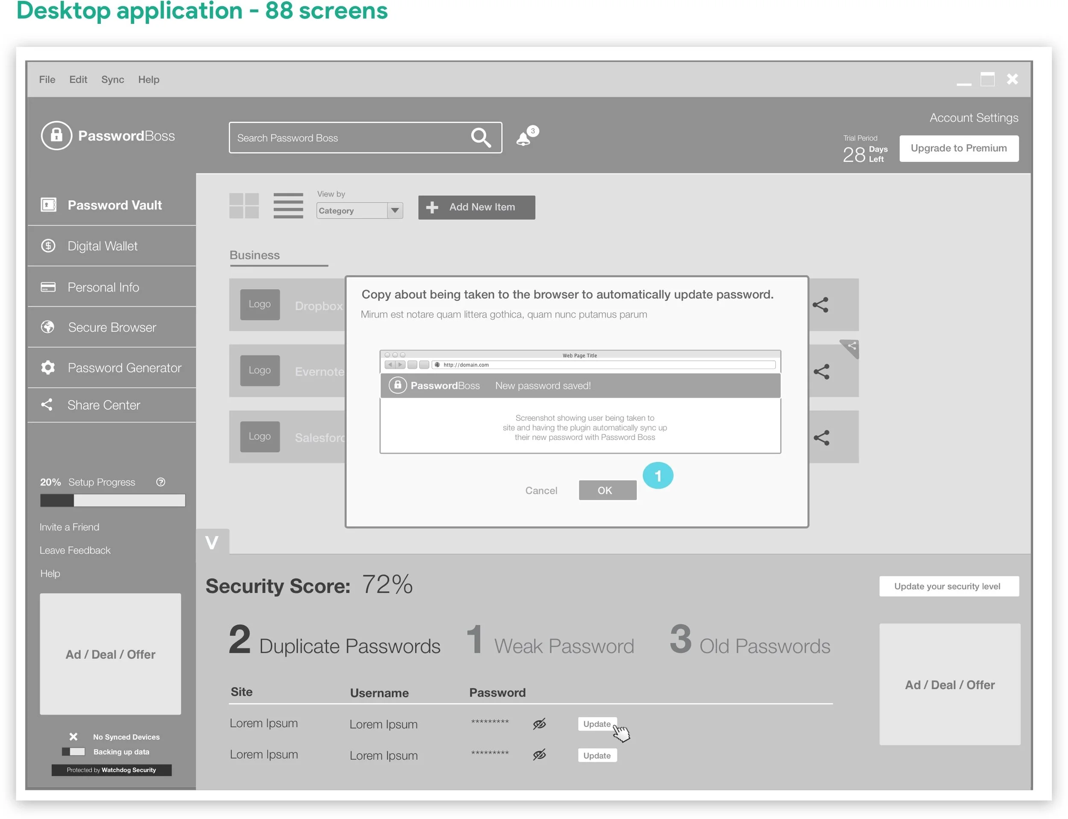Launch Secure Browser from sidebar

click(112, 327)
